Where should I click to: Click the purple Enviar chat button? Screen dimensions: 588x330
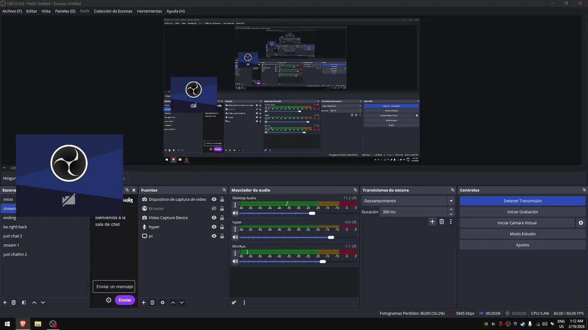tap(125, 300)
